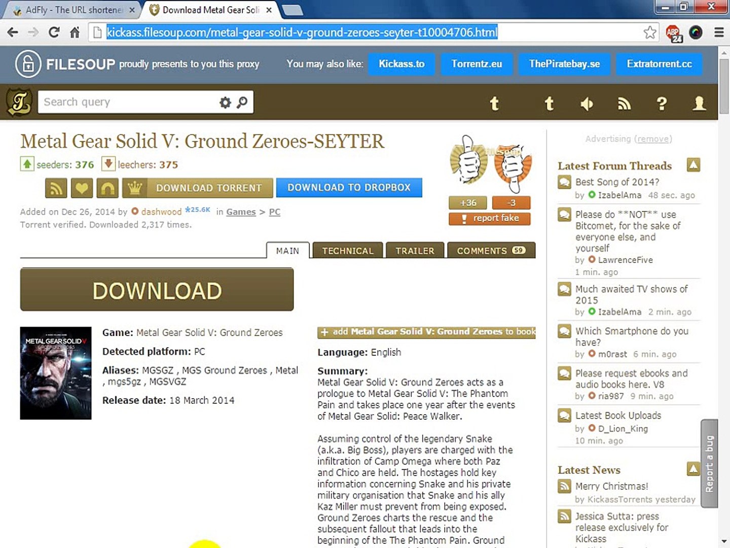Viewport: 730px width, 548px height.
Task: Open the TECHNICAL tab
Action: (348, 251)
